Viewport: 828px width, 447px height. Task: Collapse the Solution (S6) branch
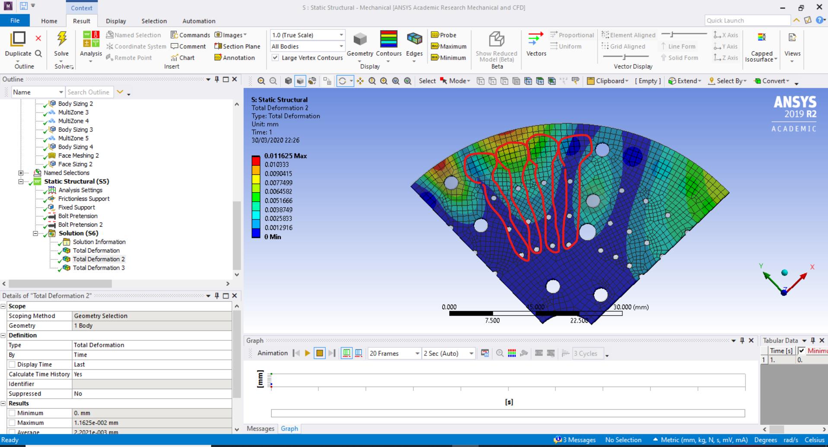pyautogui.click(x=35, y=233)
